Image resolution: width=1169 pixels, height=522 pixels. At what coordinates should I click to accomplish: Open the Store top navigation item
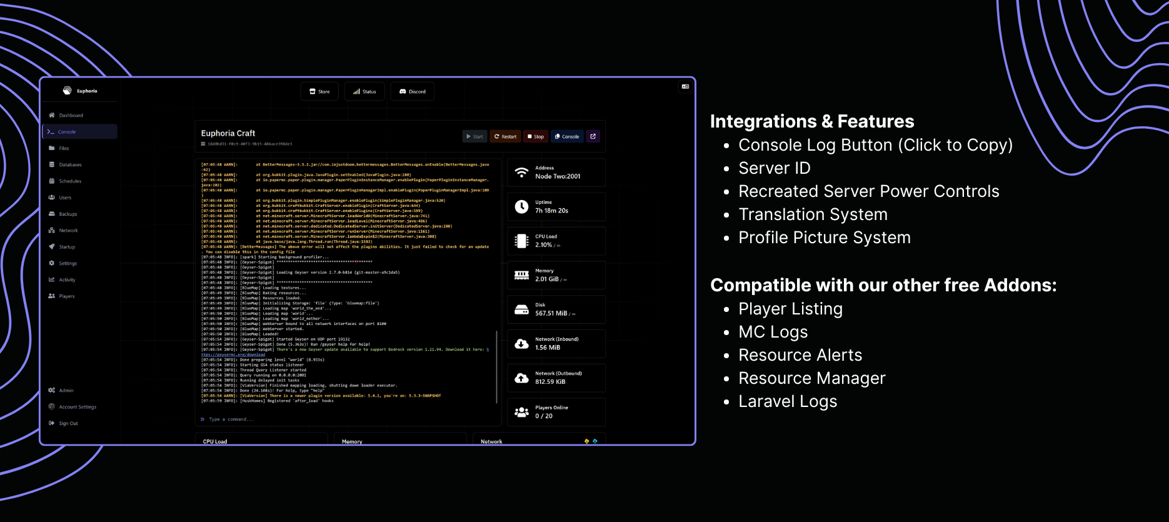point(319,91)
